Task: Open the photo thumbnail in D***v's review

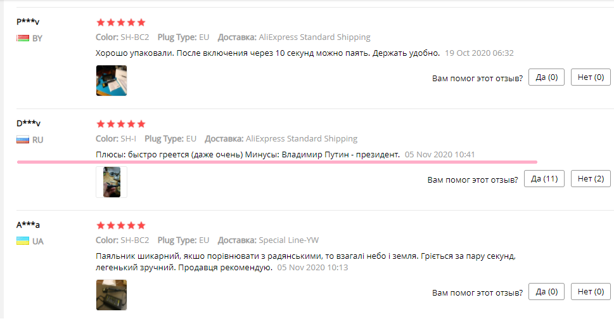Action: coord(112,182)
